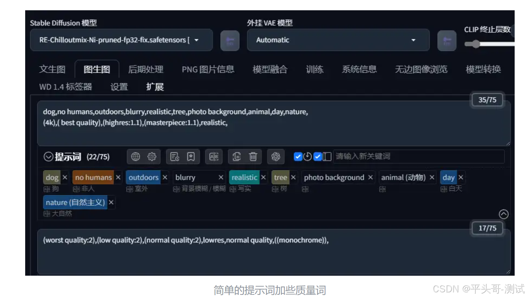This screenshot has width=526, height=298.
Task: Click the copy prompt icon
Action: [x=237, y=157]
